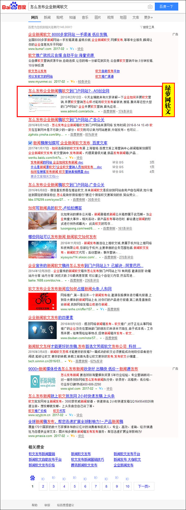Image resolution: width=186 pixels, height=510 pixels.
Task: Open result 全球新闻稿发布 产品新闻稿
Action: click(76, 421)
